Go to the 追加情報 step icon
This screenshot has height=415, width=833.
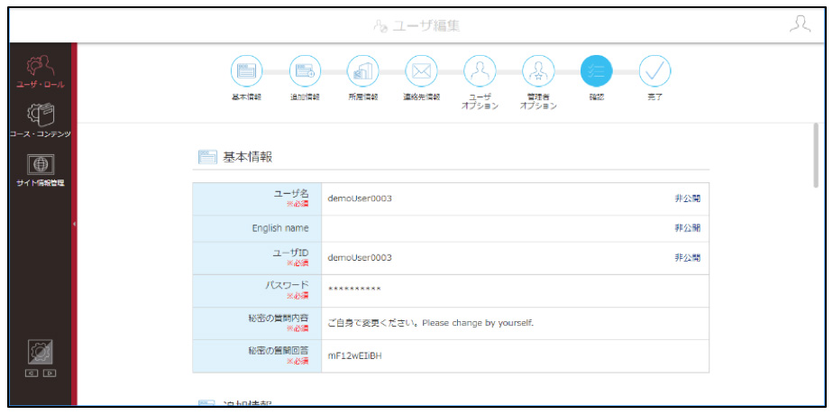[x=305, y=70]
